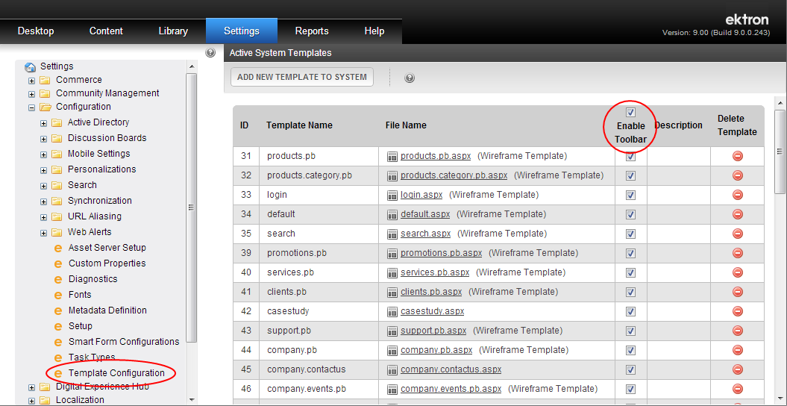Screen dimensions: 787x406
Task: Toggle toolbar checkbox for promotions.pb
Action: pos(631,254)
